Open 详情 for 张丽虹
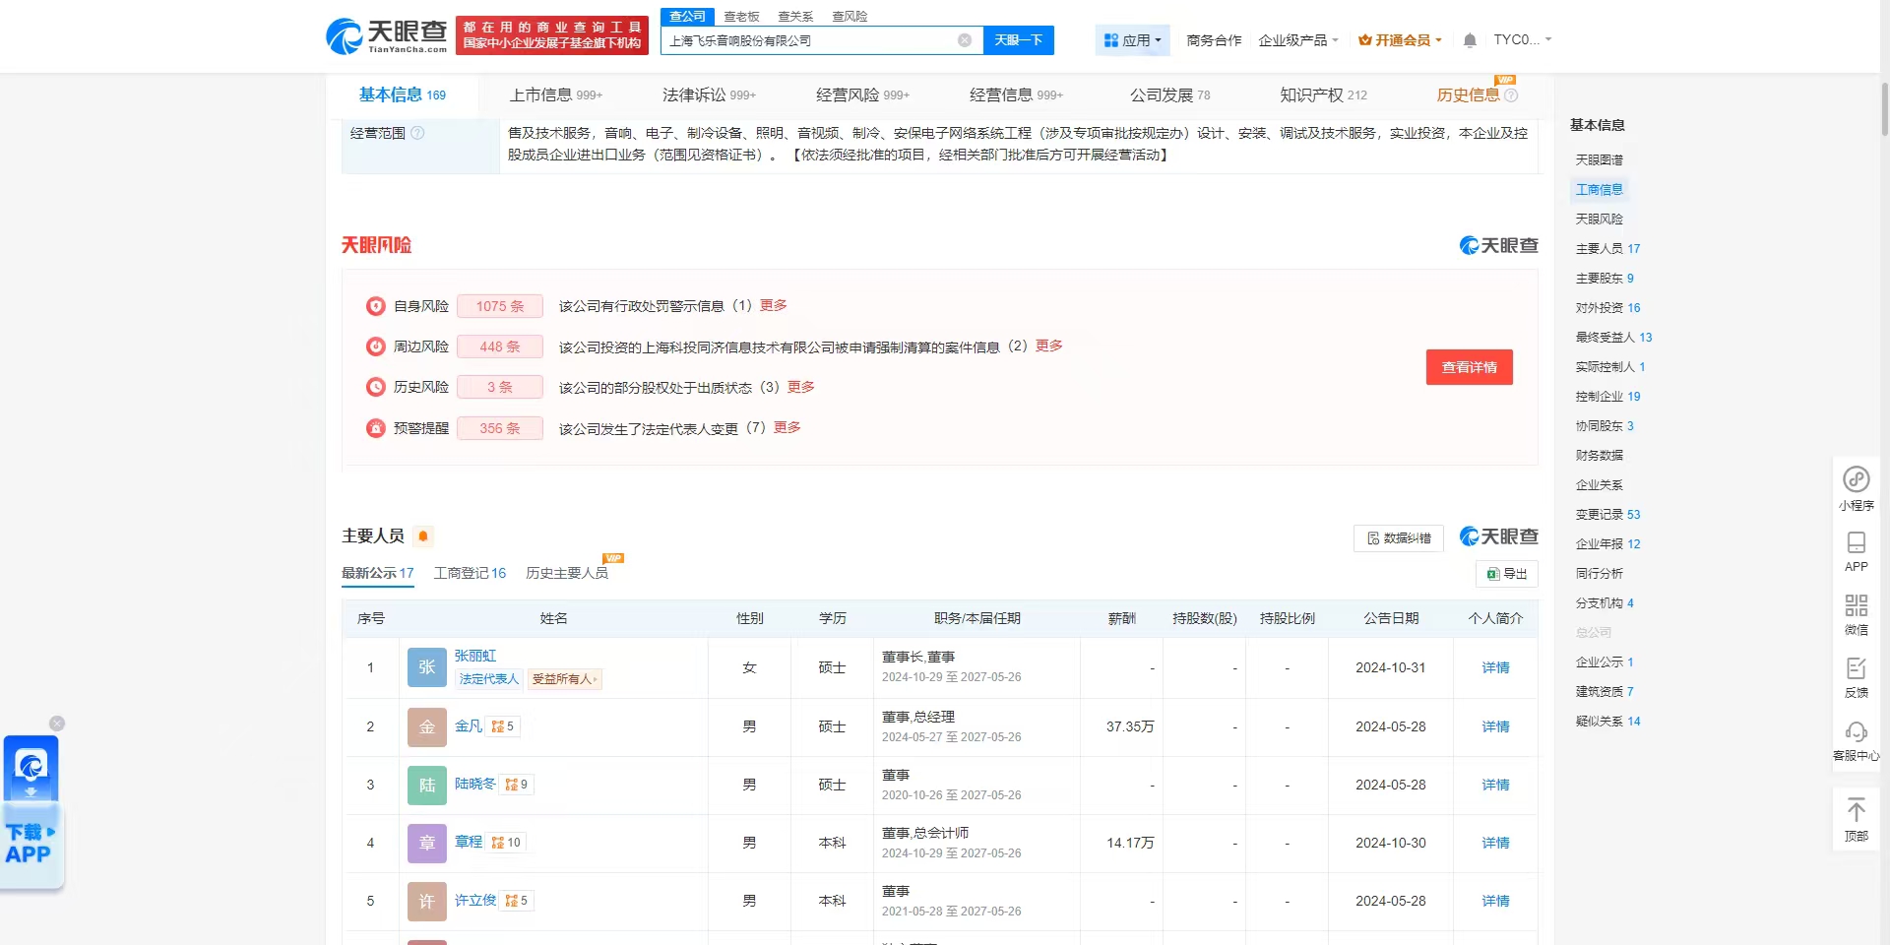Screen dimensions: 1890x945 coord(1495,668)
